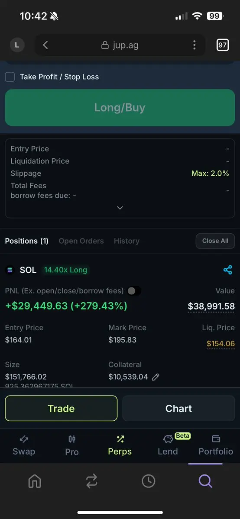Open the Chart view button
Image resolution: width=240 pixels, height=519 pixels.
point(178,409)
